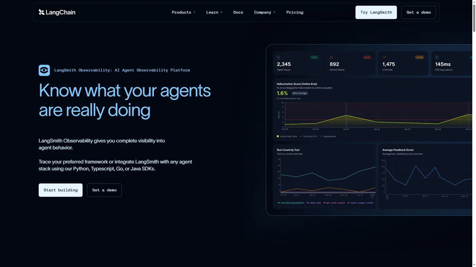This screenshot has width=476, height=267.
Task: Click Get a demo below the description
Action: coord(104,190)
